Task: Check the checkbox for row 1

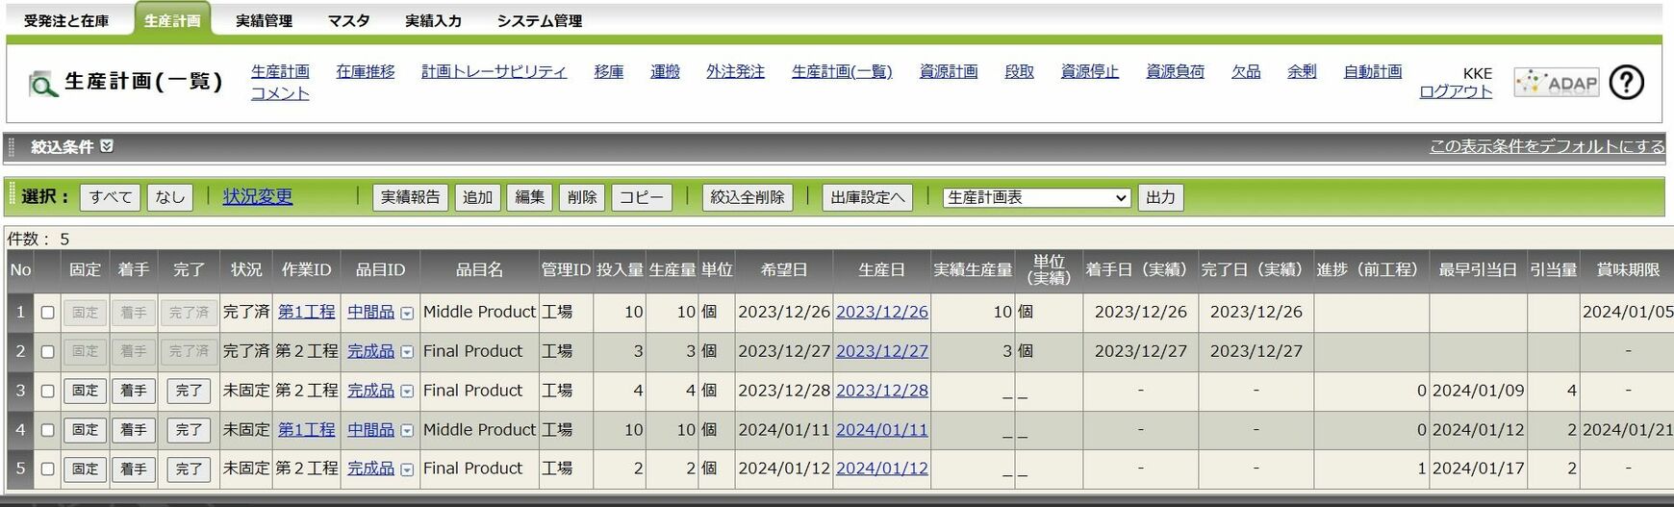Action: [x=47, y=313]
